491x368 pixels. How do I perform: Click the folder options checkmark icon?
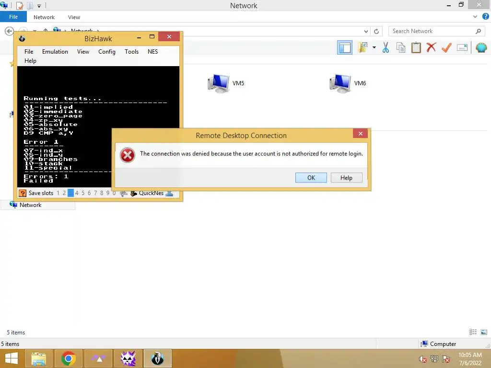click(362, 47)
